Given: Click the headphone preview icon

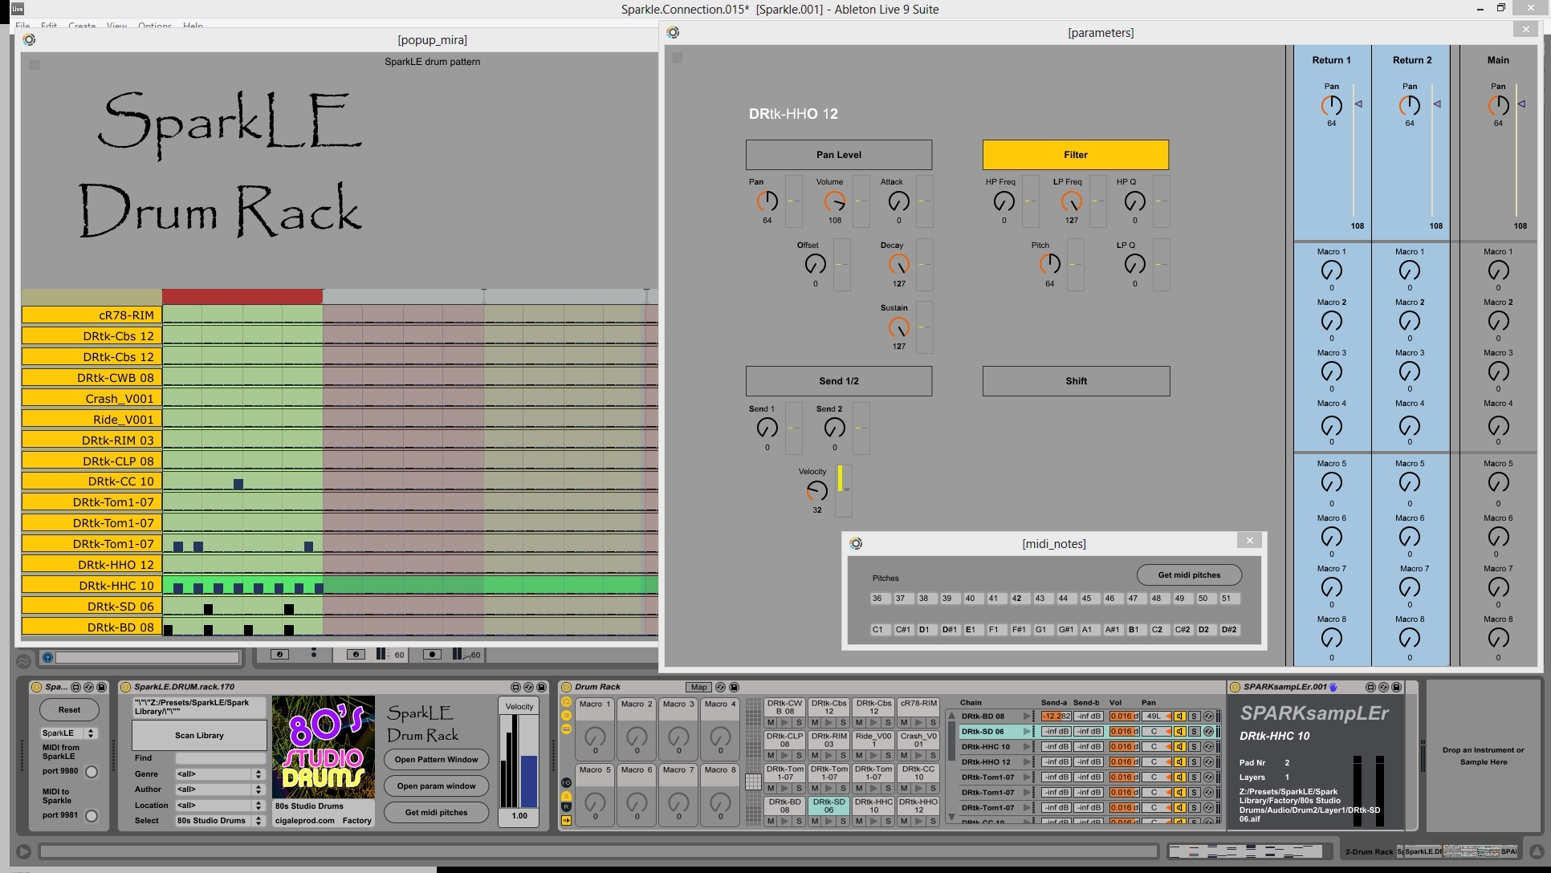Looking at the screenshot, I should tap(47, 658).
